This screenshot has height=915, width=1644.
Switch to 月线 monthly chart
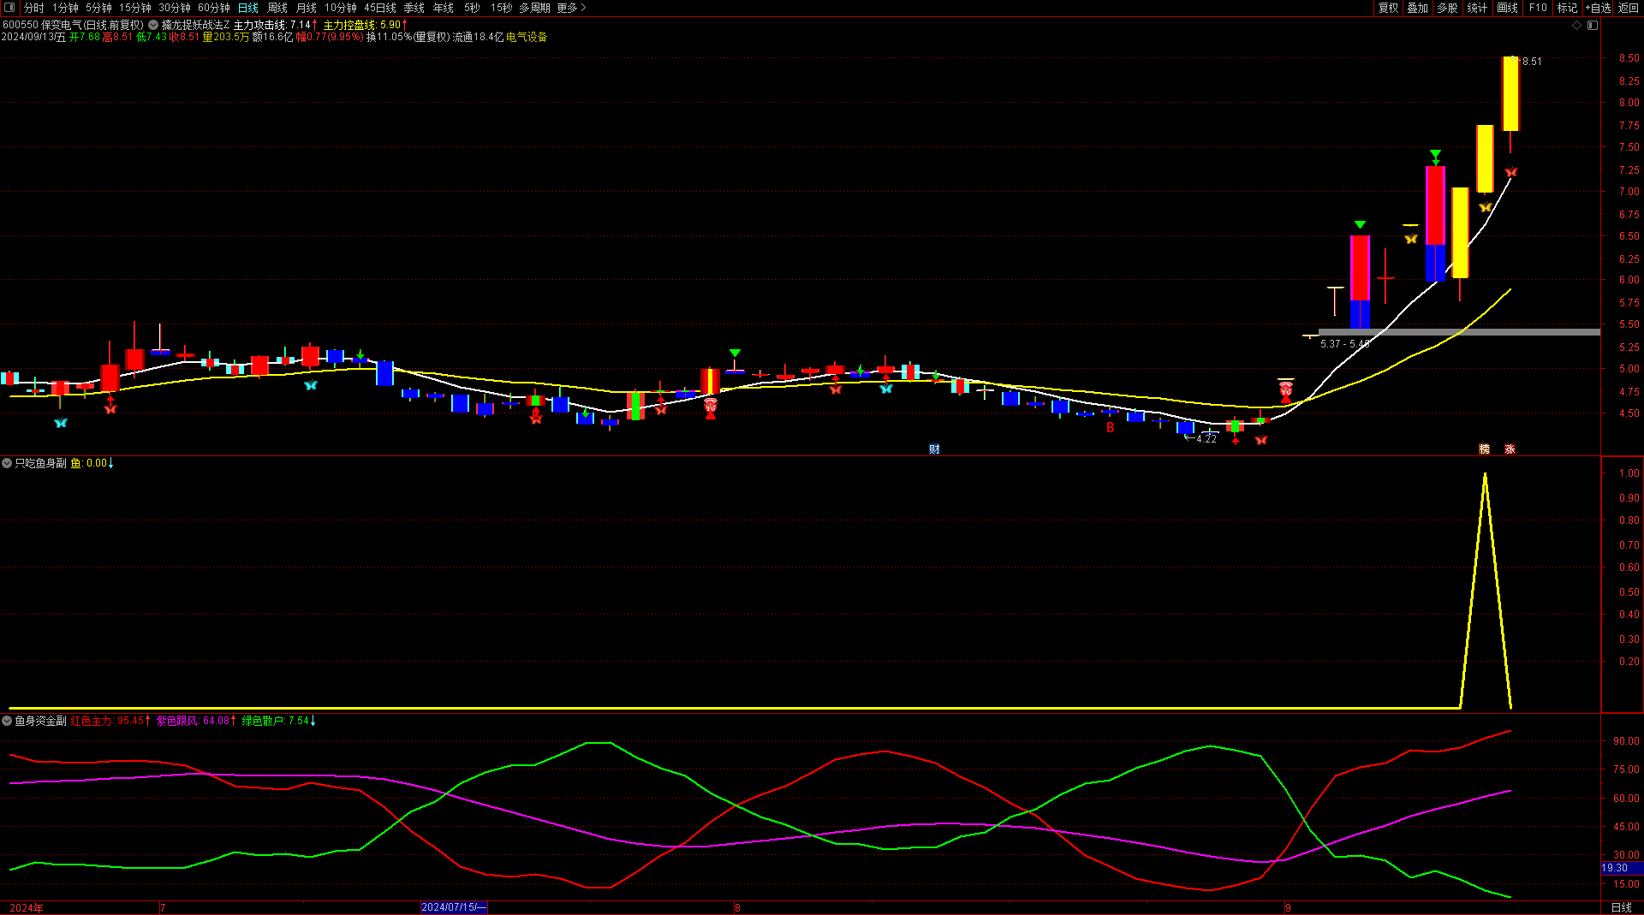pos(307,8)
